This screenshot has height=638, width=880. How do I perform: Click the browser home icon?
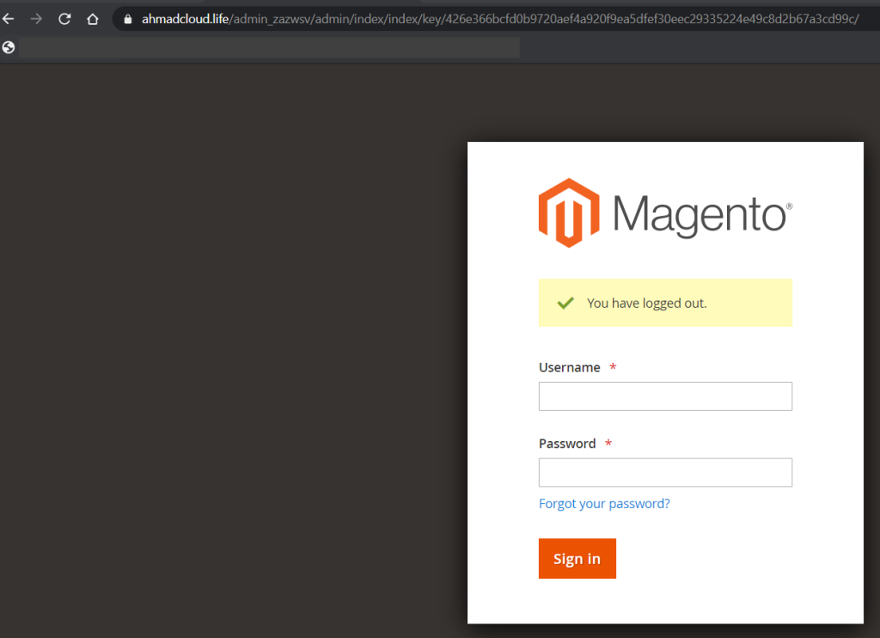92,18
